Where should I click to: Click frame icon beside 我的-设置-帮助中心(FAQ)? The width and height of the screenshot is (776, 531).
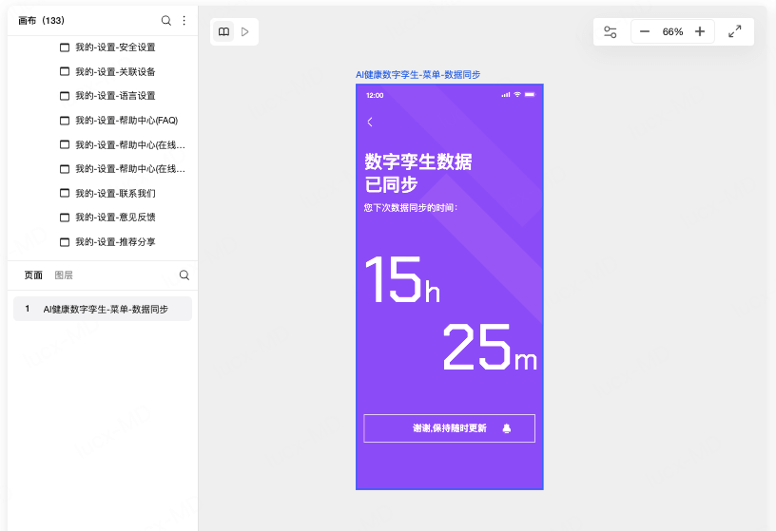click(x=65, y=120)
